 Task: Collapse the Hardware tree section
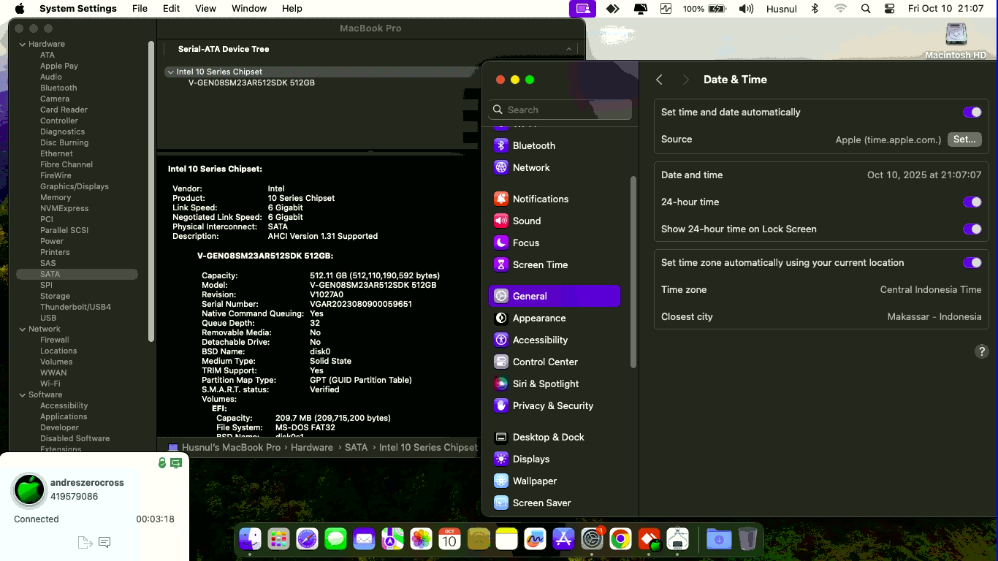[x=22, y=44]
